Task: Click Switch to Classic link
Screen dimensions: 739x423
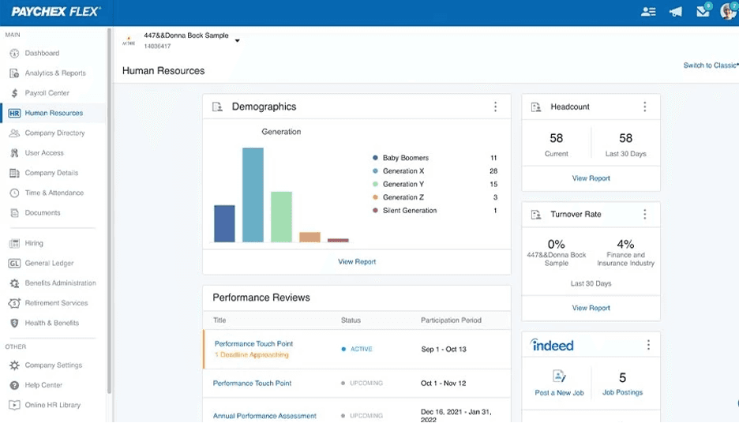Action: pos(710,66)
